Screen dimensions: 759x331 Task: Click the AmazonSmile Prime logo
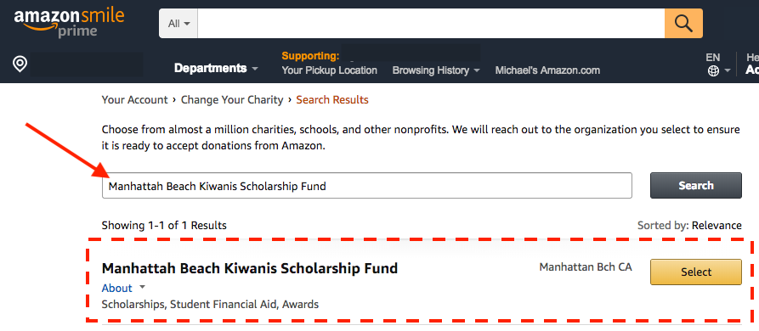point(69,22)
